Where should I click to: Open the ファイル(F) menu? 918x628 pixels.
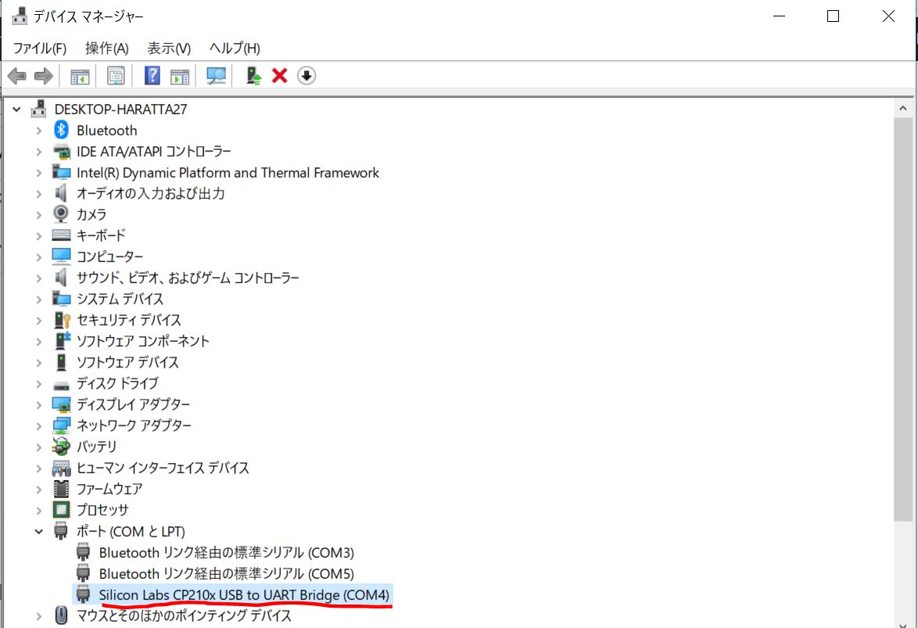[40, 48]
